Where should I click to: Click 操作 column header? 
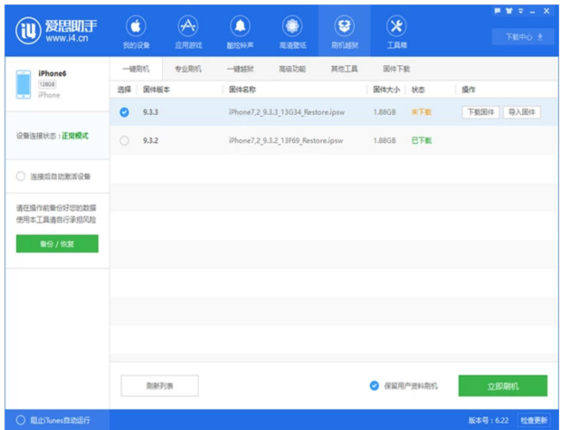click(469, 90)
